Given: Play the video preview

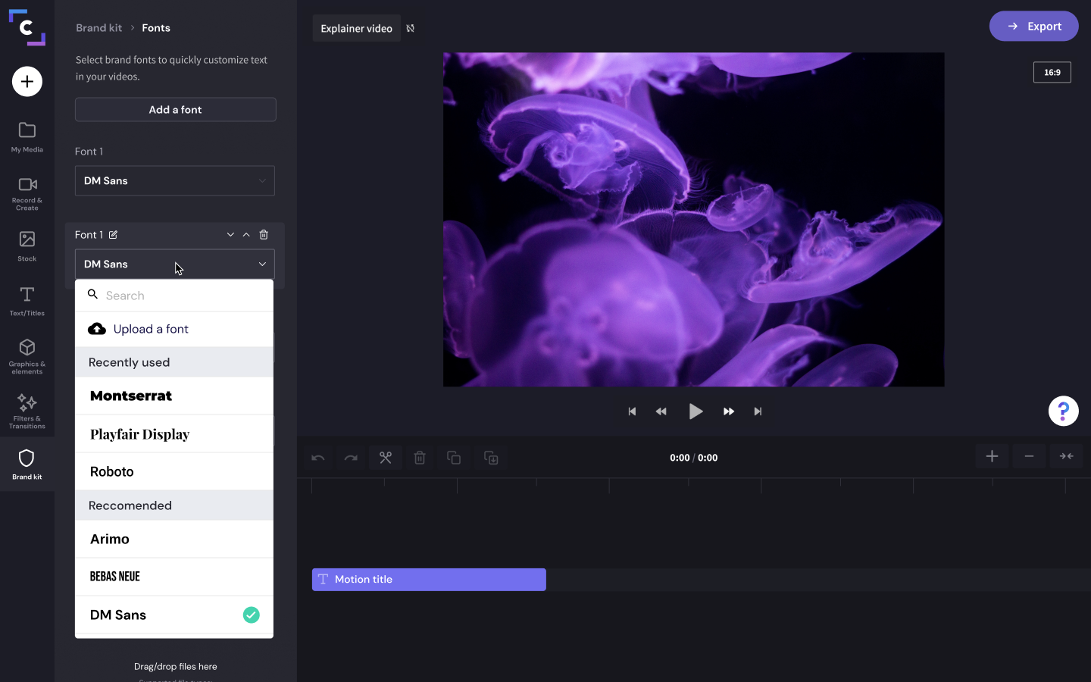Looking at the screenshot, I should tap(696, 411).
